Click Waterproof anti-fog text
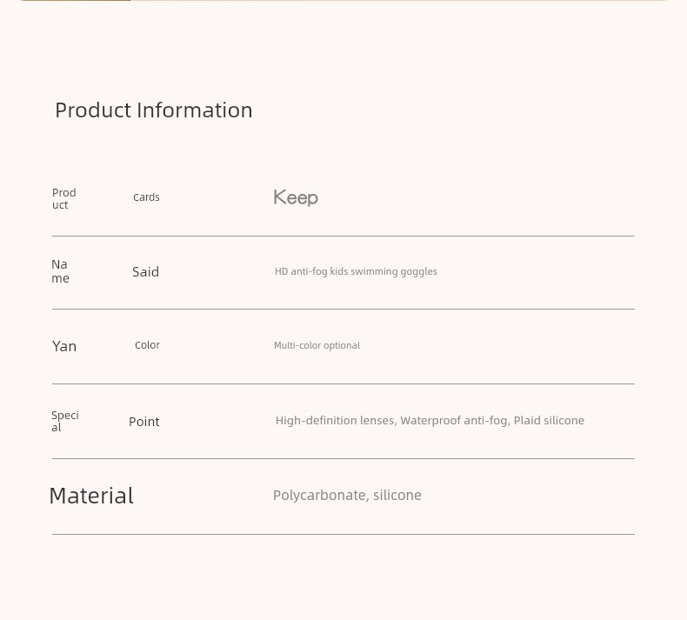The image size is (687, 620). tap(455, 421)
